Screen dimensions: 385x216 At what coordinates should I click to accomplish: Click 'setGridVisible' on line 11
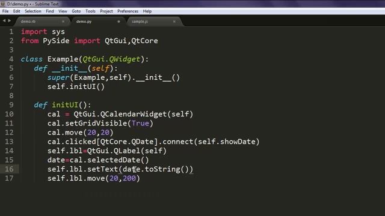pos(96,124)
